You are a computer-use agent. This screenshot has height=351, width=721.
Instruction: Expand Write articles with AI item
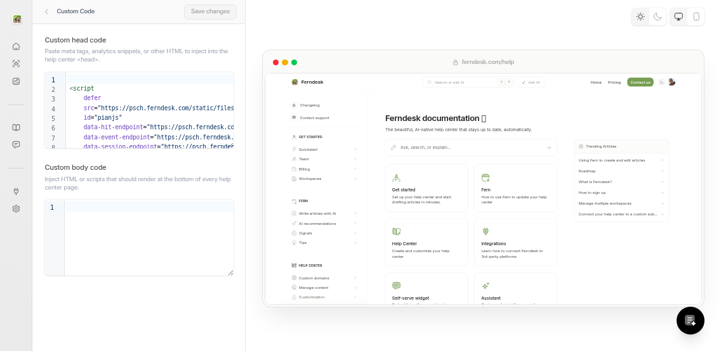[324, 214]
